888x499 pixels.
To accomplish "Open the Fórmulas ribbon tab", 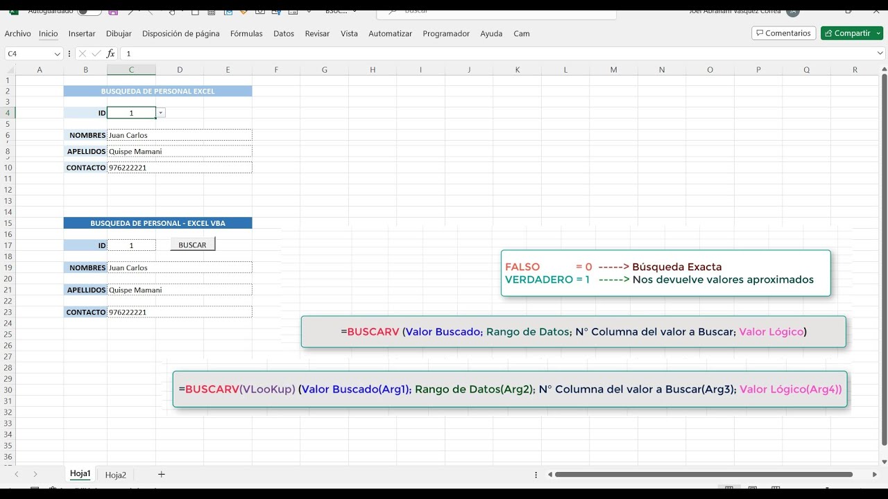I will click(246, 33).
